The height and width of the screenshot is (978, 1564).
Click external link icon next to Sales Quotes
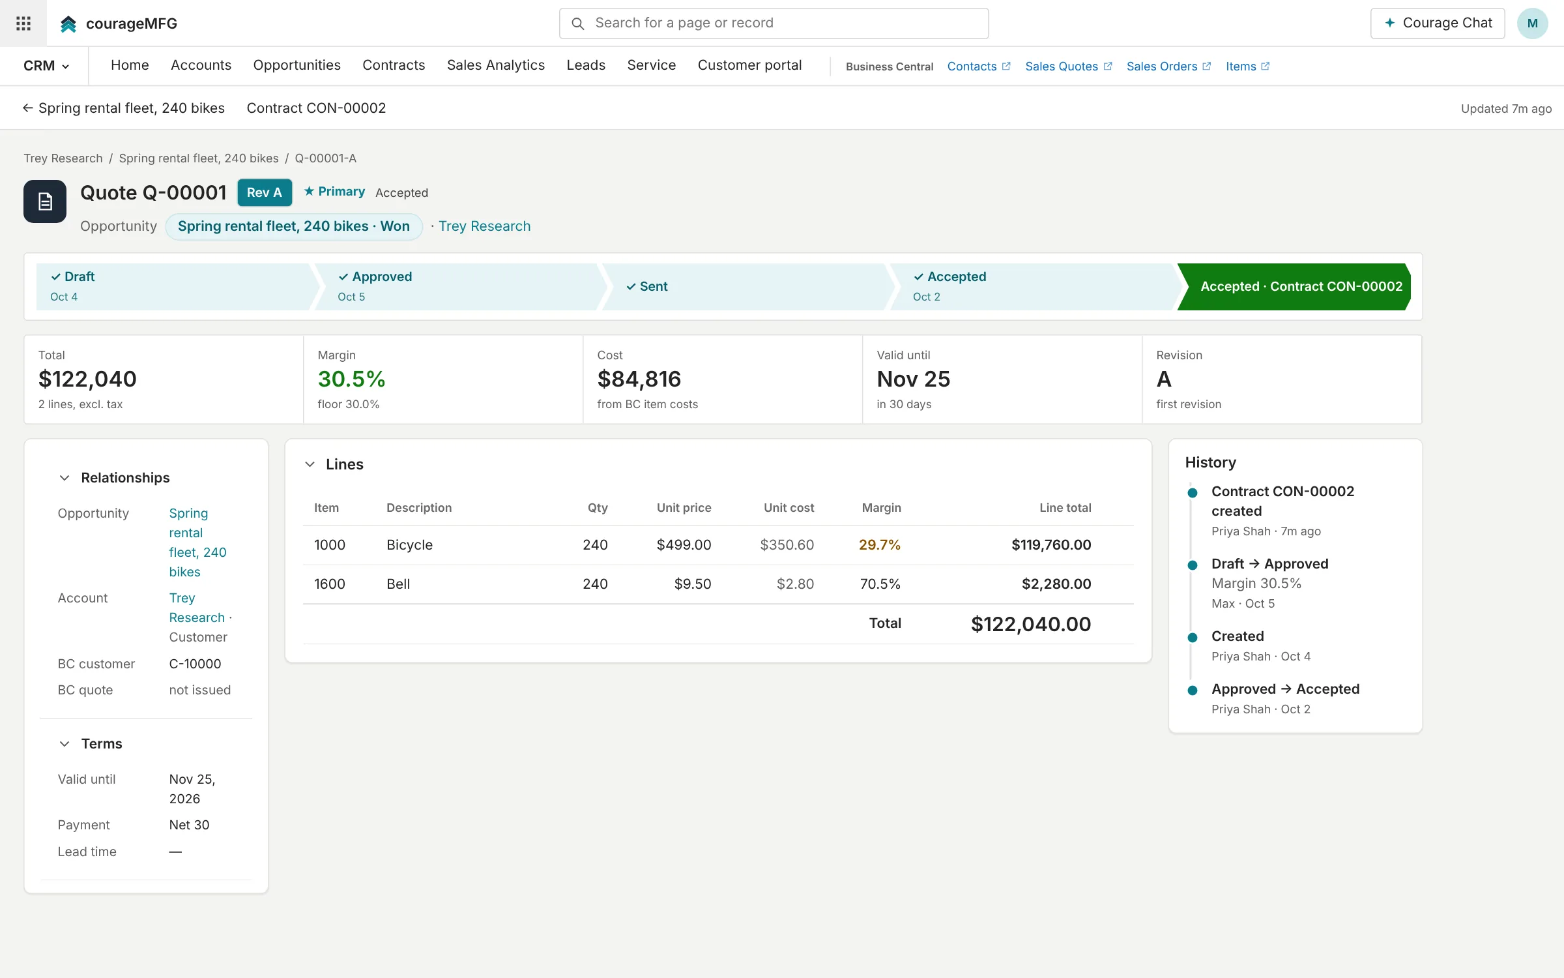point(1108,66)
